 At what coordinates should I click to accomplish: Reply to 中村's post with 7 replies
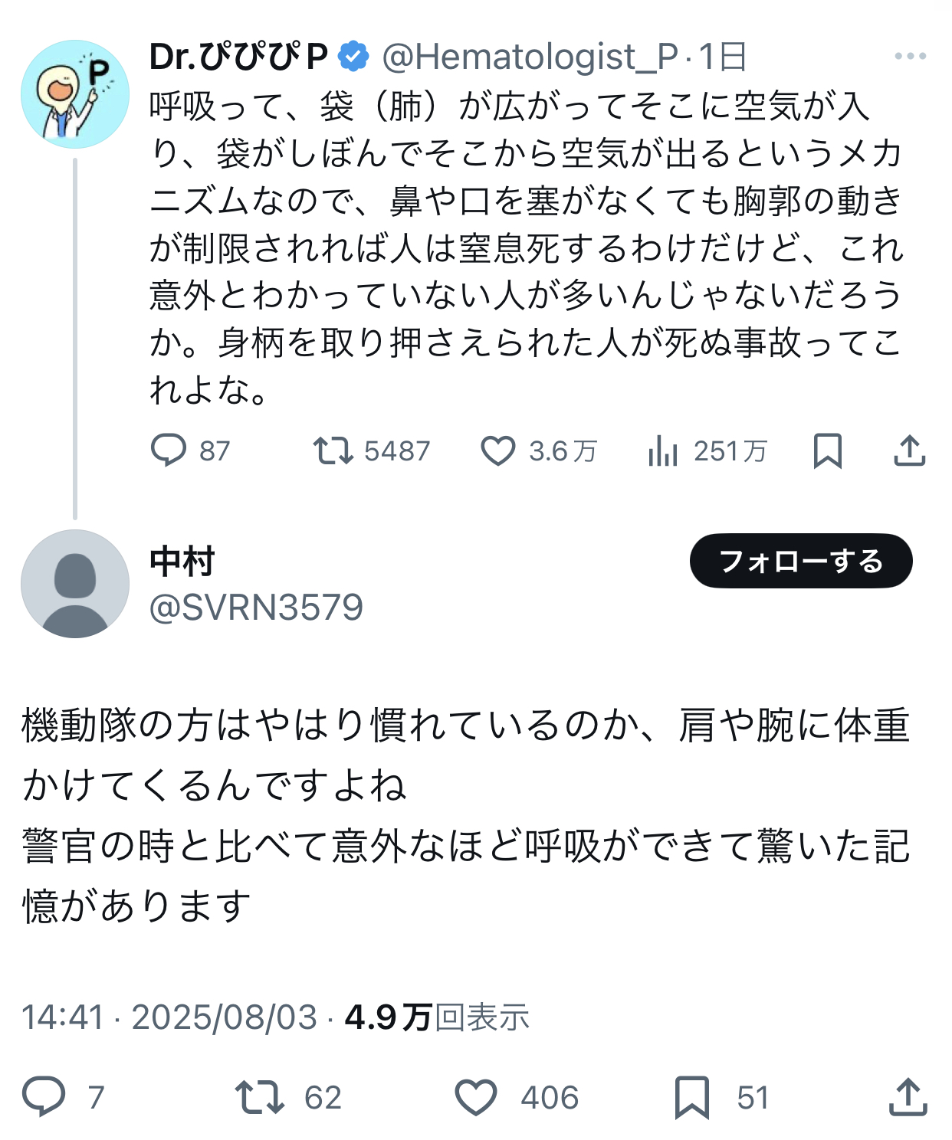coord(44,1096)
